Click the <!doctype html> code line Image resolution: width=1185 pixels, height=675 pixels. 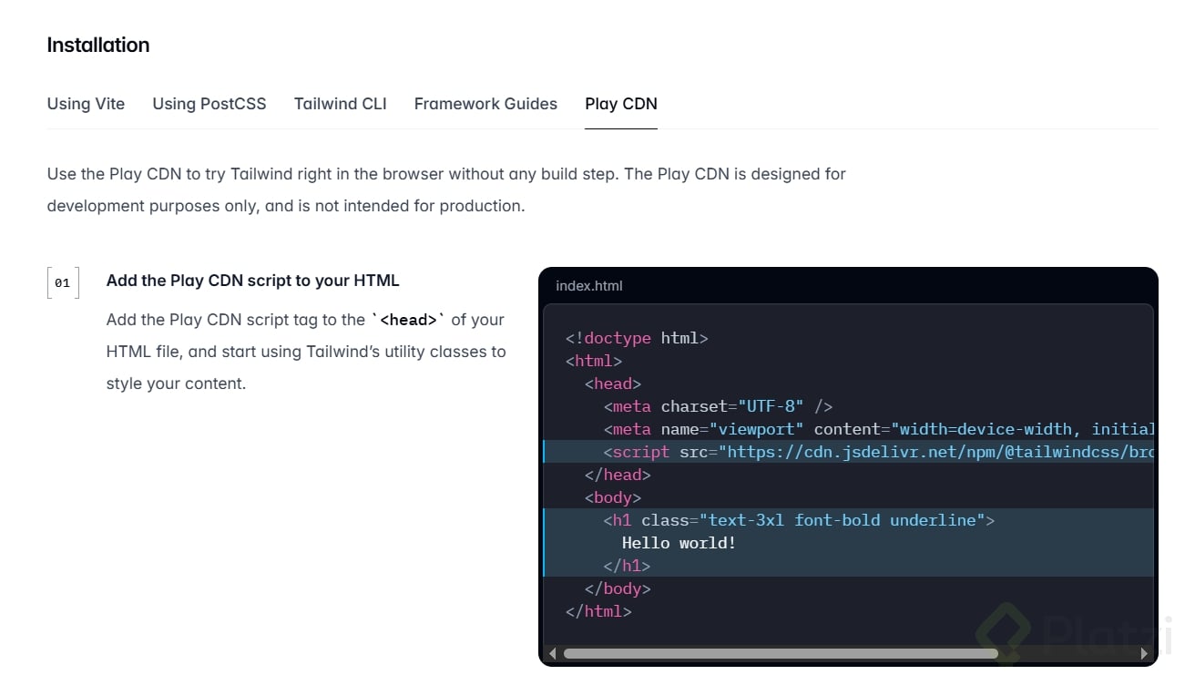pyautogui.click(x=637, y=338)
